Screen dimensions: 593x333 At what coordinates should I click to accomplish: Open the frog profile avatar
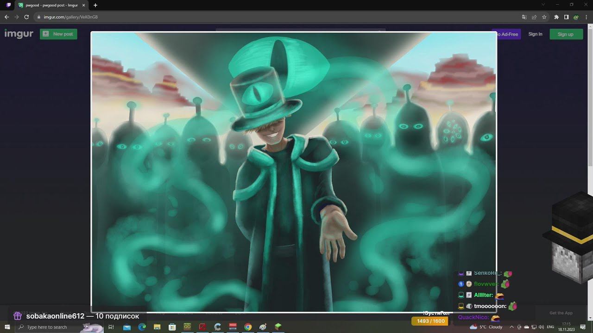(576, 17)
